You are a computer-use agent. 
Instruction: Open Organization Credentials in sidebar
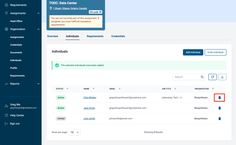click(x=16, y=45)
